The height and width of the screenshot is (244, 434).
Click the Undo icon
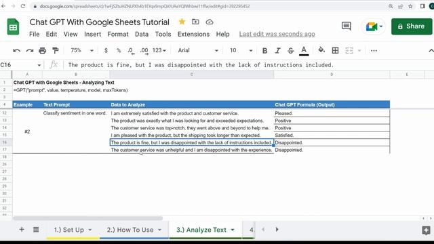click(x=16, y=51)
